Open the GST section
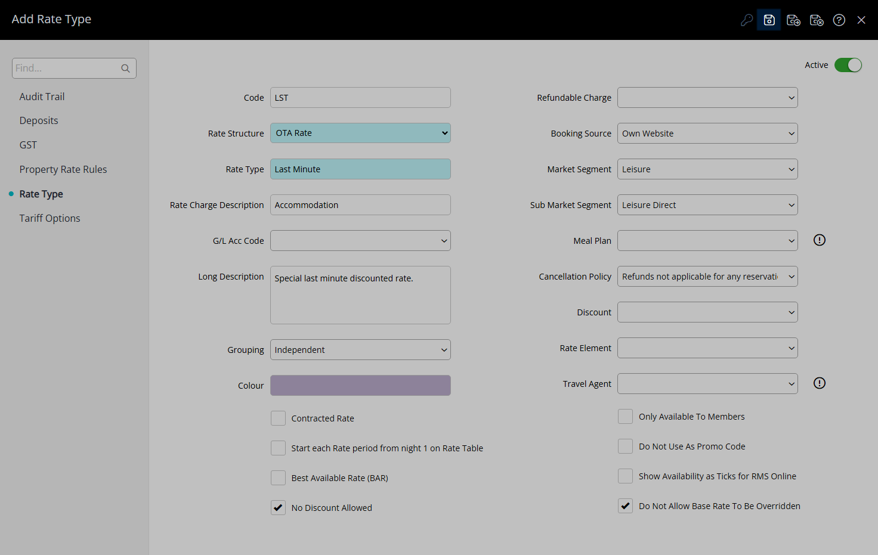Screen dimensions: 878x555 pos(28,145)
